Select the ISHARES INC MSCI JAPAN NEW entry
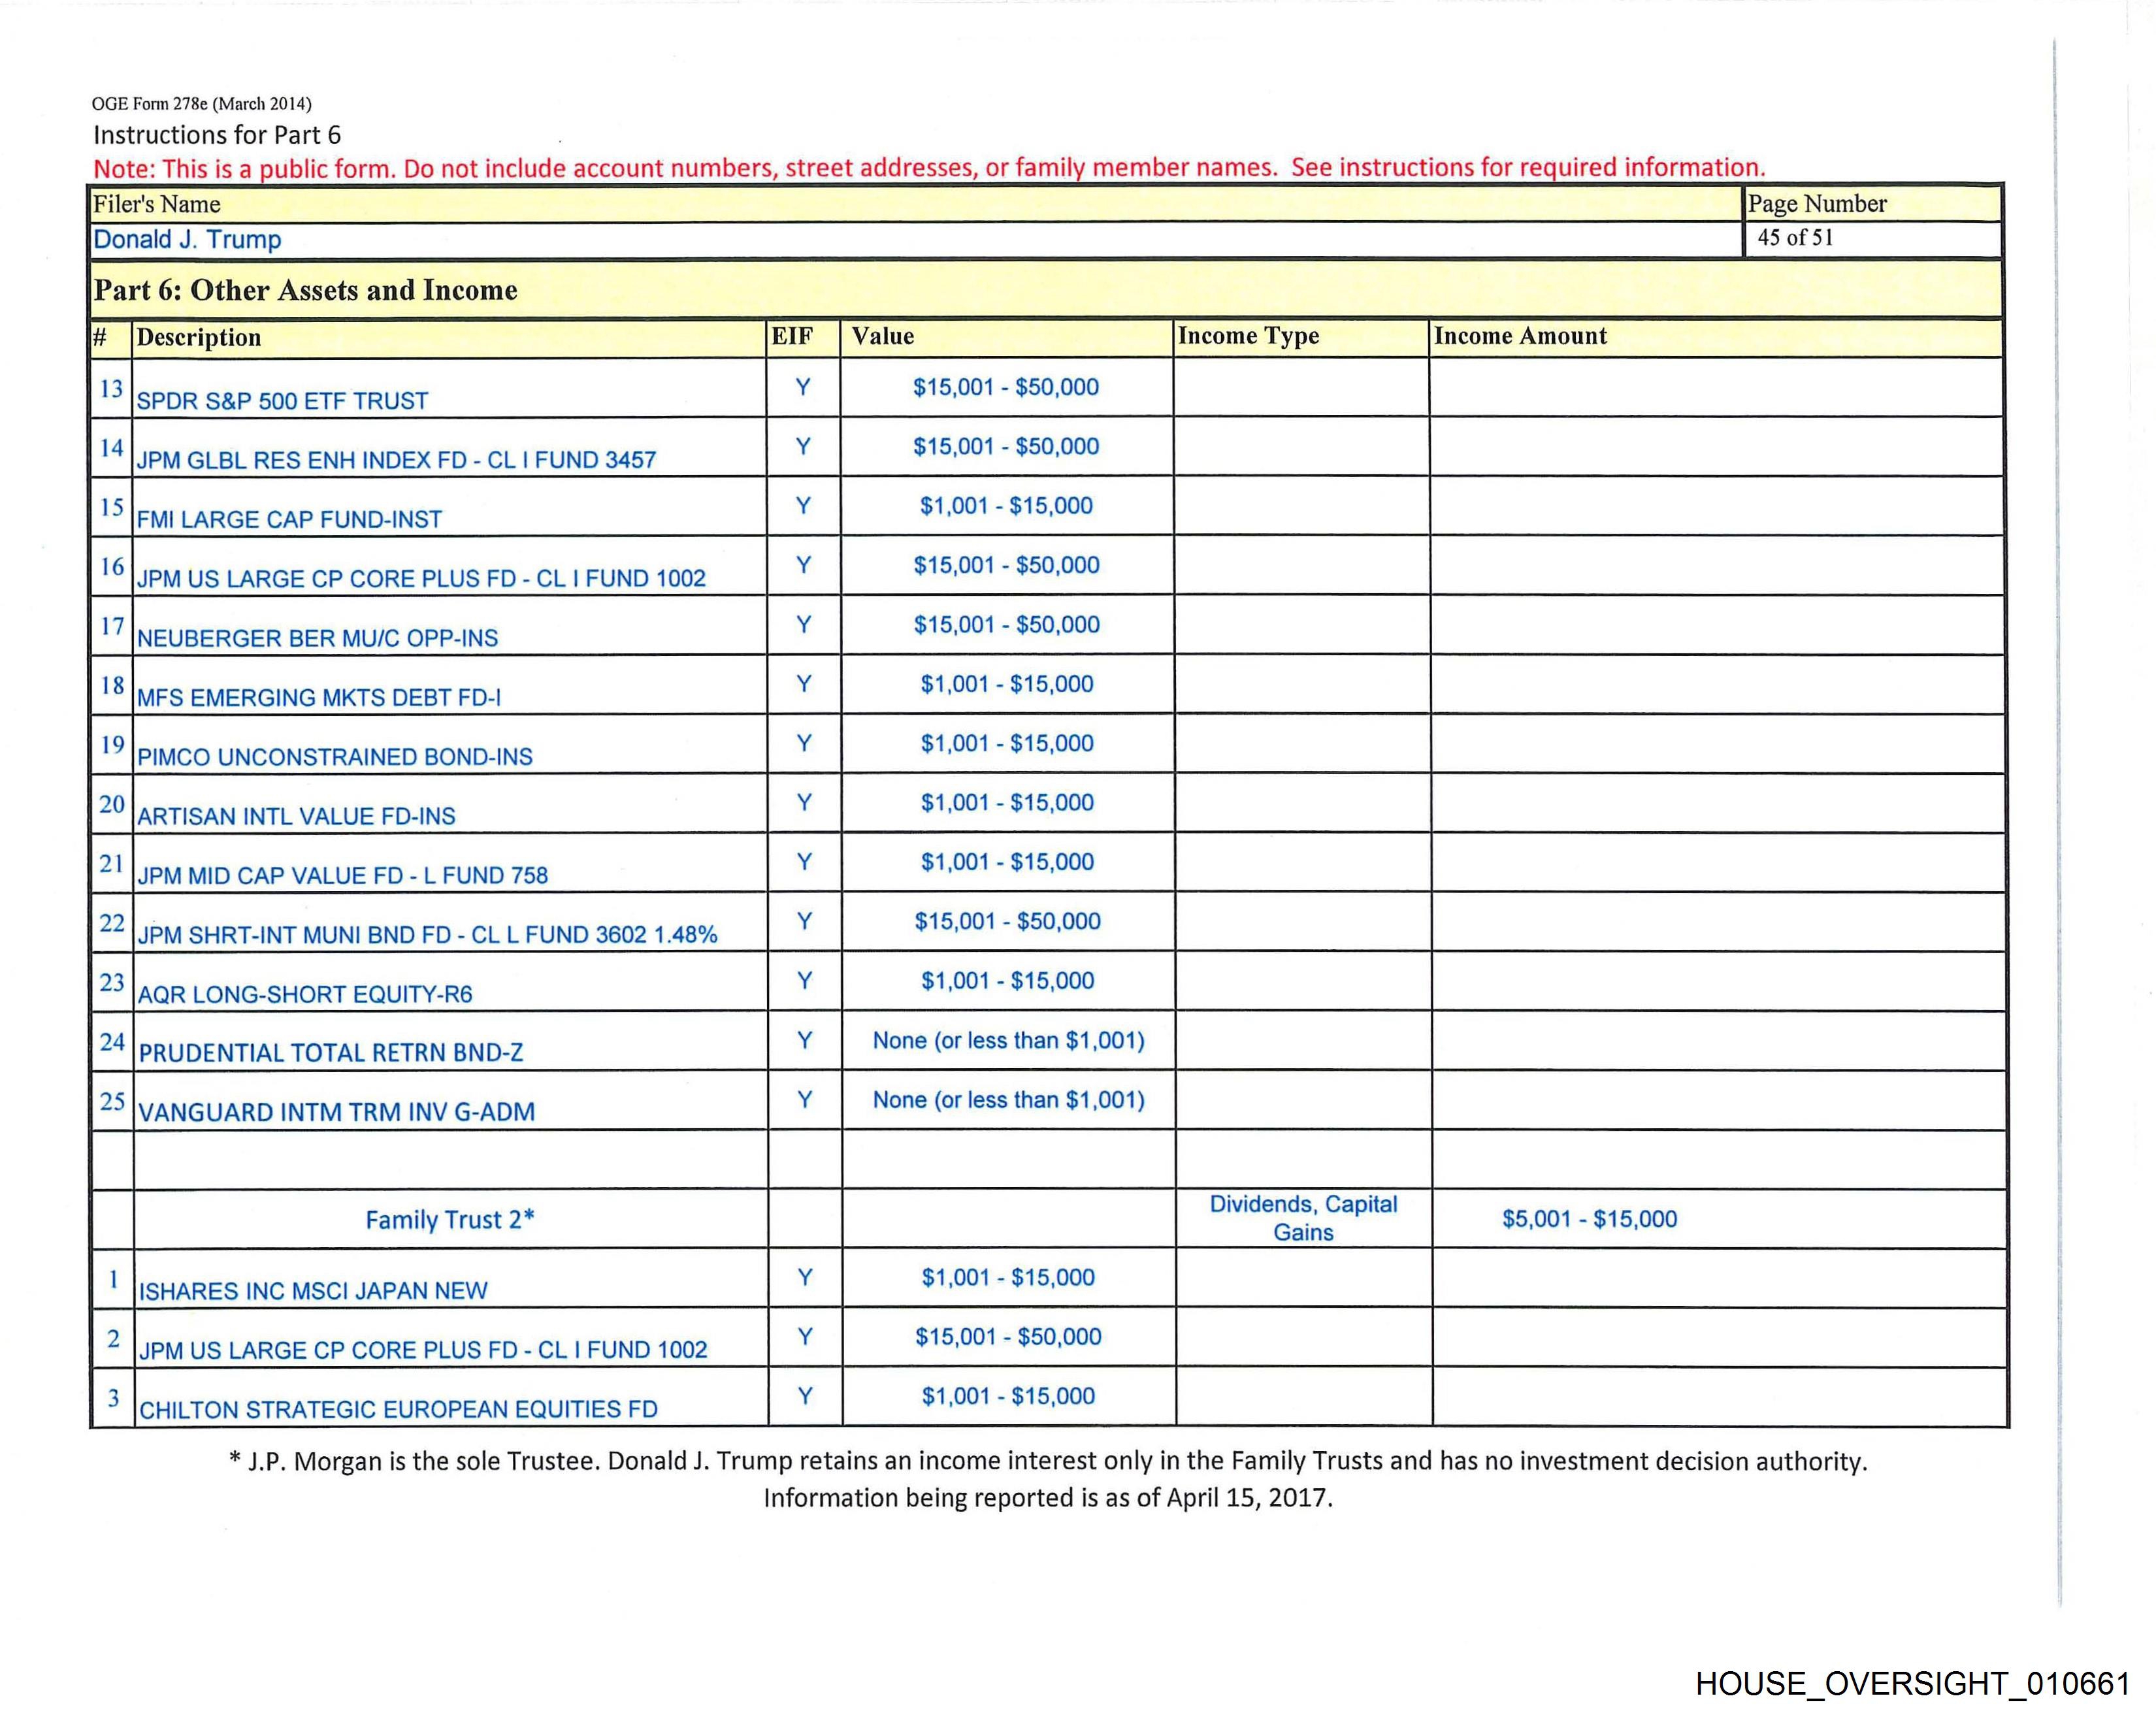The height and width of the screenshot is (1711, 2156). pos(313,1291)
